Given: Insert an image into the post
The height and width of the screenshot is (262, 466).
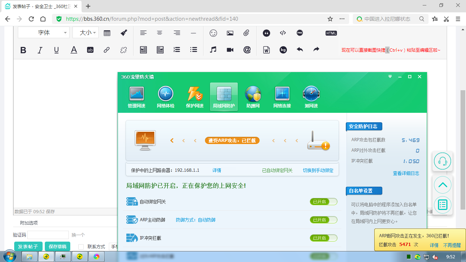Looking at the screenshot, I should point(230,33).
